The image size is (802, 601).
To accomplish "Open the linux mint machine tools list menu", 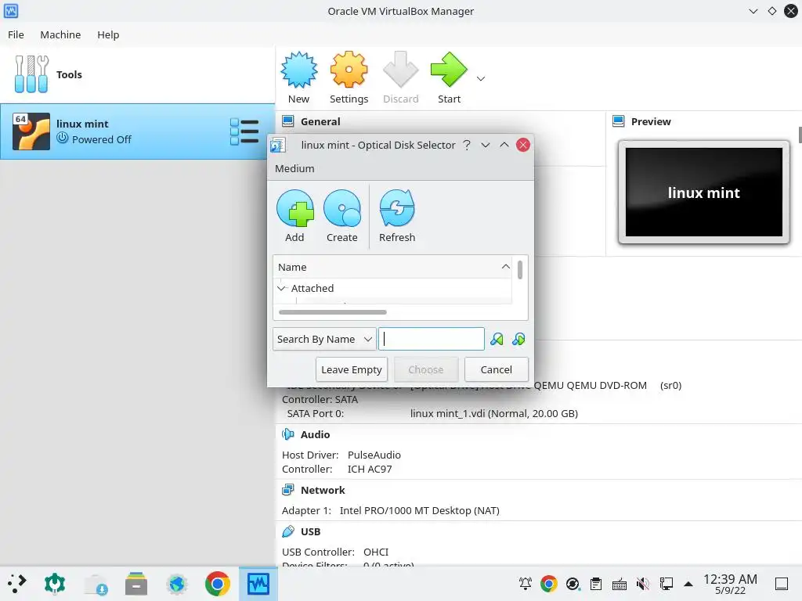I will point(244,131).
